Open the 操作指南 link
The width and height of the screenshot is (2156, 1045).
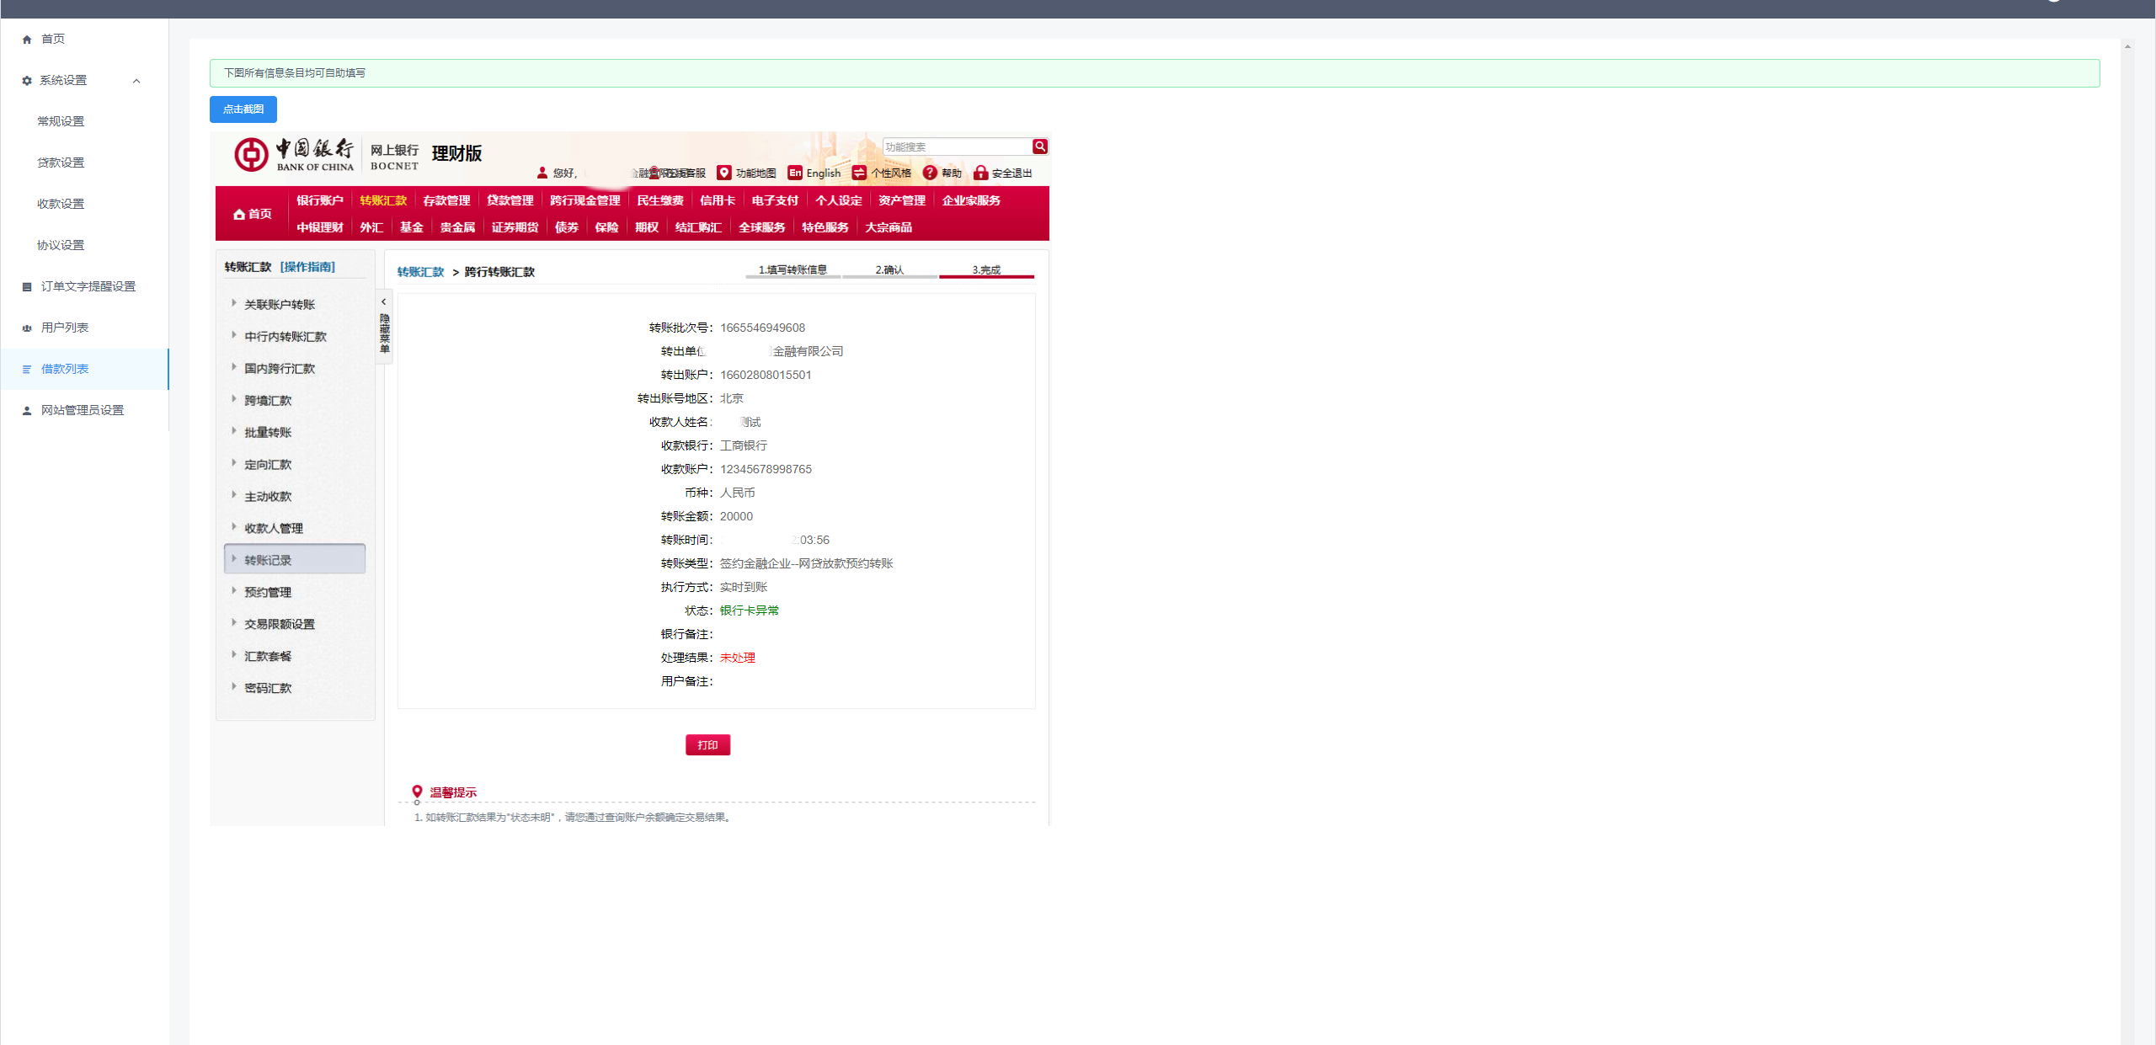(x=307, y=267)
